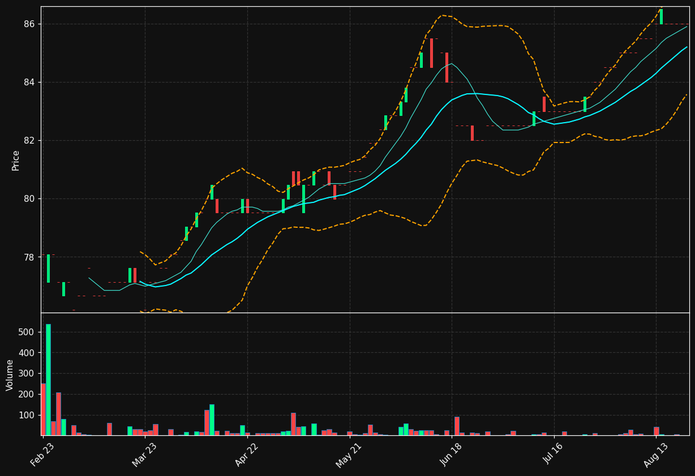This screenshot has width=695, height=476.
Task: Click the May 21 date label
Action: [349, 455]
